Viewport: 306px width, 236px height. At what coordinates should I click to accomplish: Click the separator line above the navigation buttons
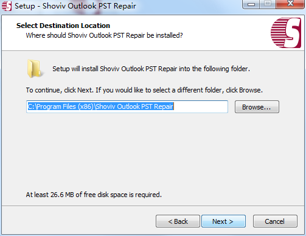(x=153, y=206)
